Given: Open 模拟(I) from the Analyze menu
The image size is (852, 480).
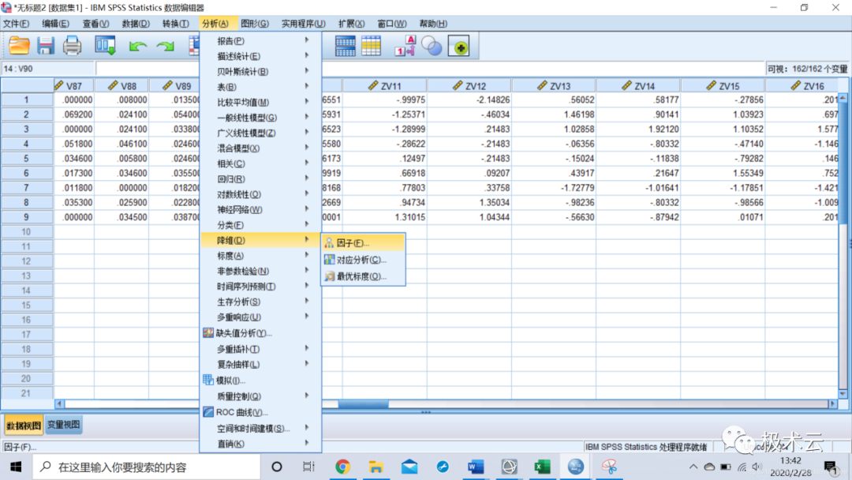Looking at the screenshot, I should (x=260, y=380).
